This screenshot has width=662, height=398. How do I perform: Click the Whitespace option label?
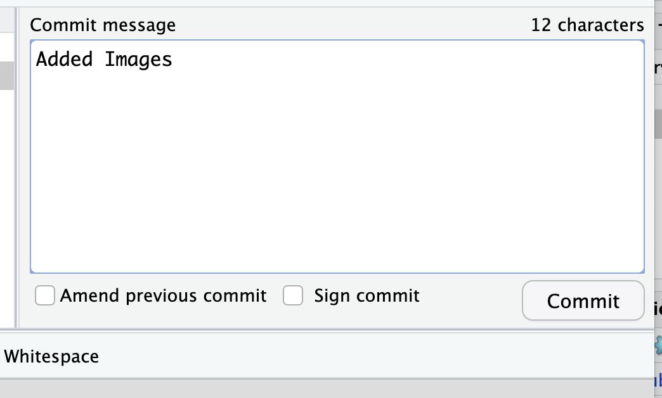click(51, 356)
